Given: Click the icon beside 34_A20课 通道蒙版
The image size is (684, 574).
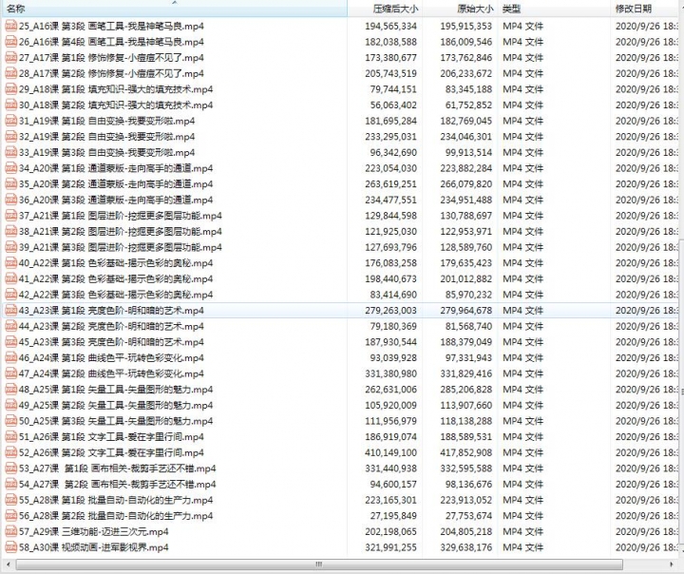Looking at the screenshot, I should tap(11, 168).
